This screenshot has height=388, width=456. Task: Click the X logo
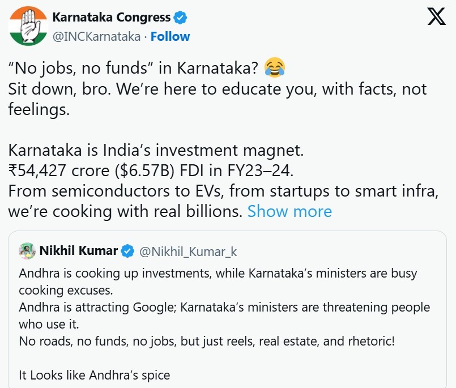[436, 18]
